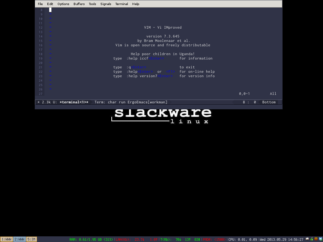Click the T(Mb) traffic totals readout
323x242 pixels.
tap(180, 239)
